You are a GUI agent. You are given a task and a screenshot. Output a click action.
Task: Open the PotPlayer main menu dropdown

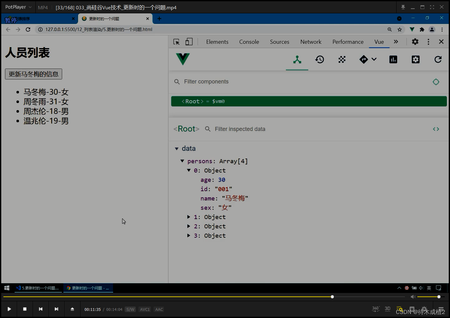tap(18, 7)
